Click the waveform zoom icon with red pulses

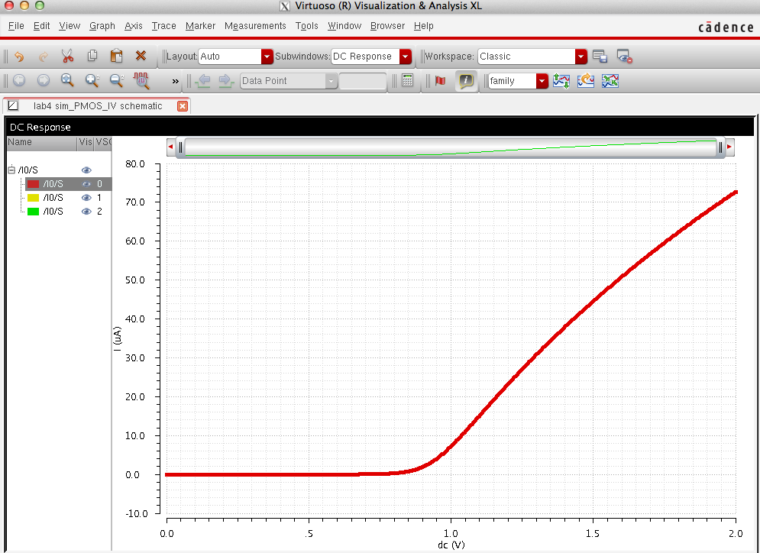tap(142, 80)
